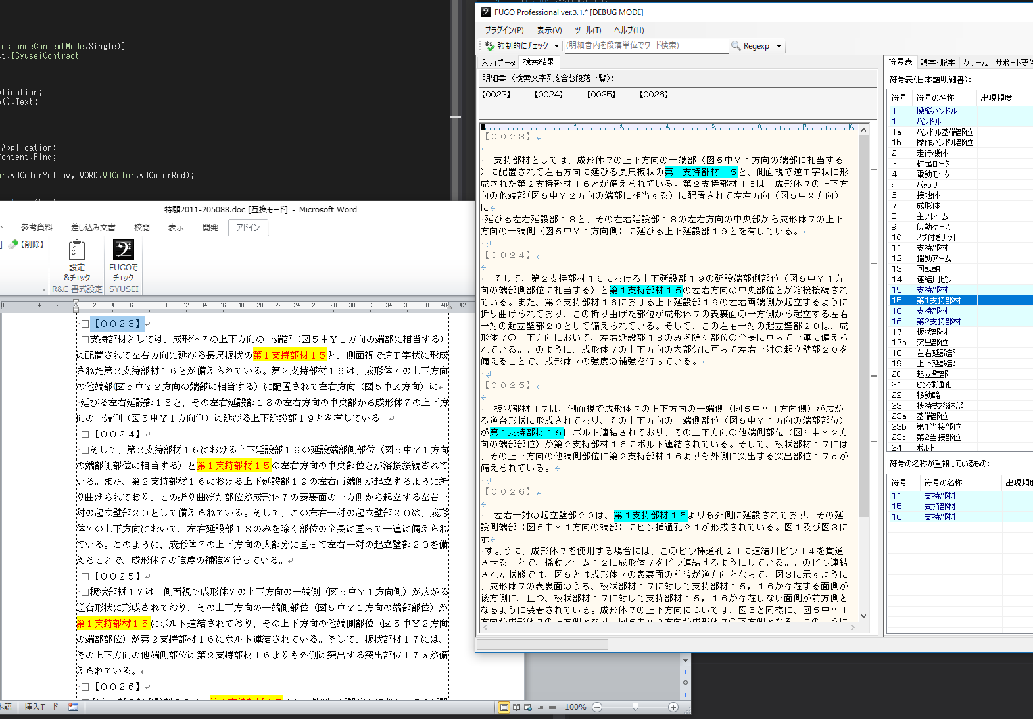Switch Word to Web Layout view

528,707
